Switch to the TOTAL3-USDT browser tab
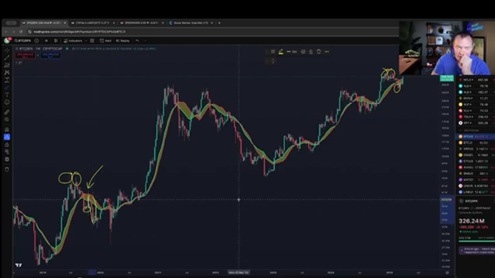 (93, 23)
